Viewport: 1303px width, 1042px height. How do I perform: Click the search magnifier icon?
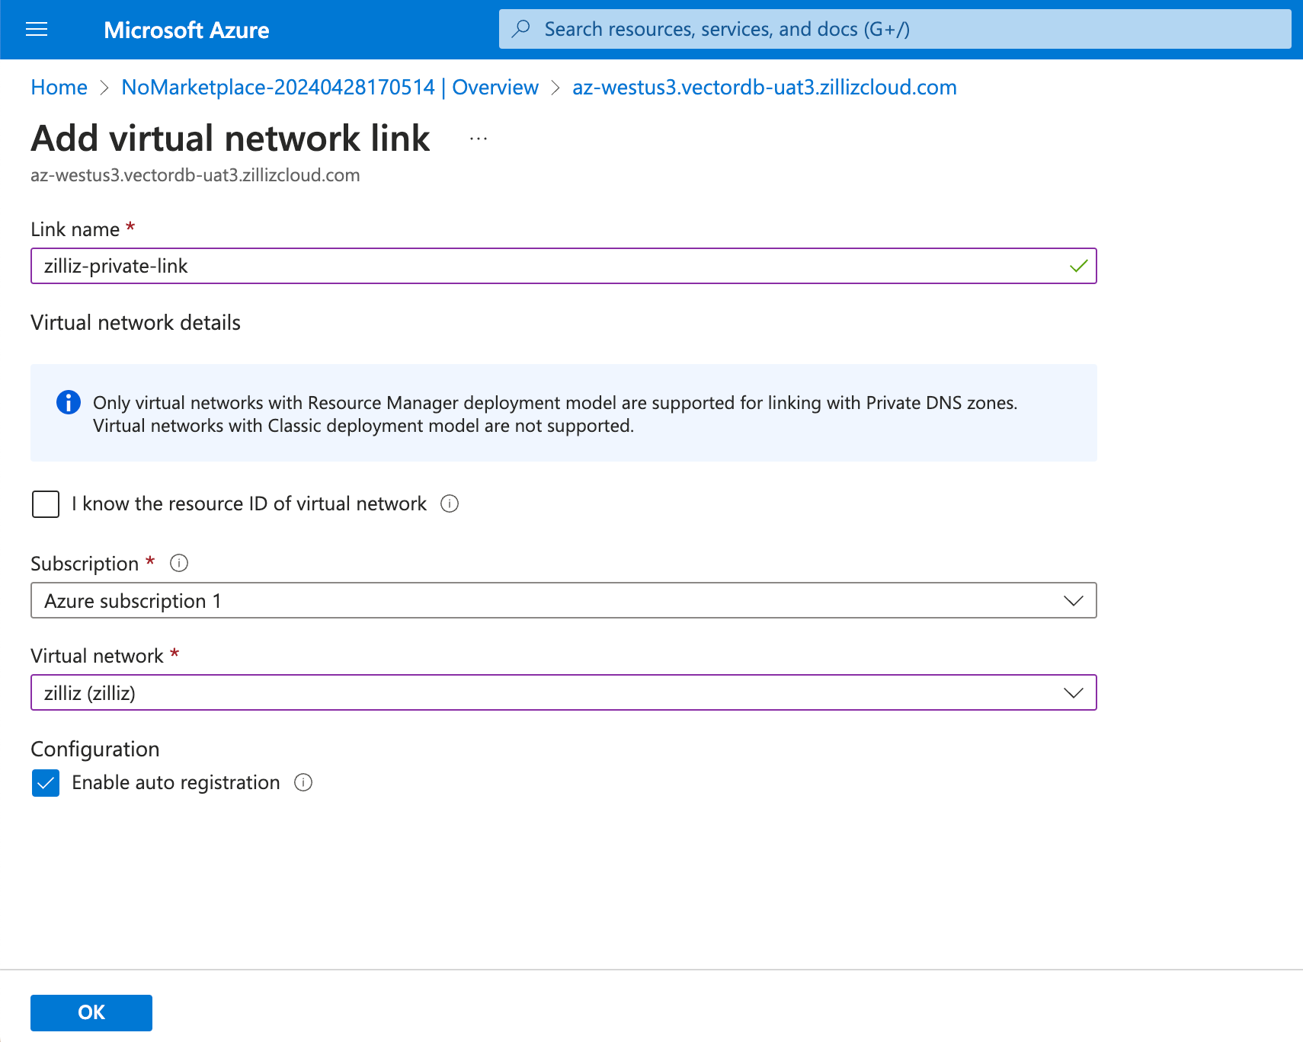521,29
